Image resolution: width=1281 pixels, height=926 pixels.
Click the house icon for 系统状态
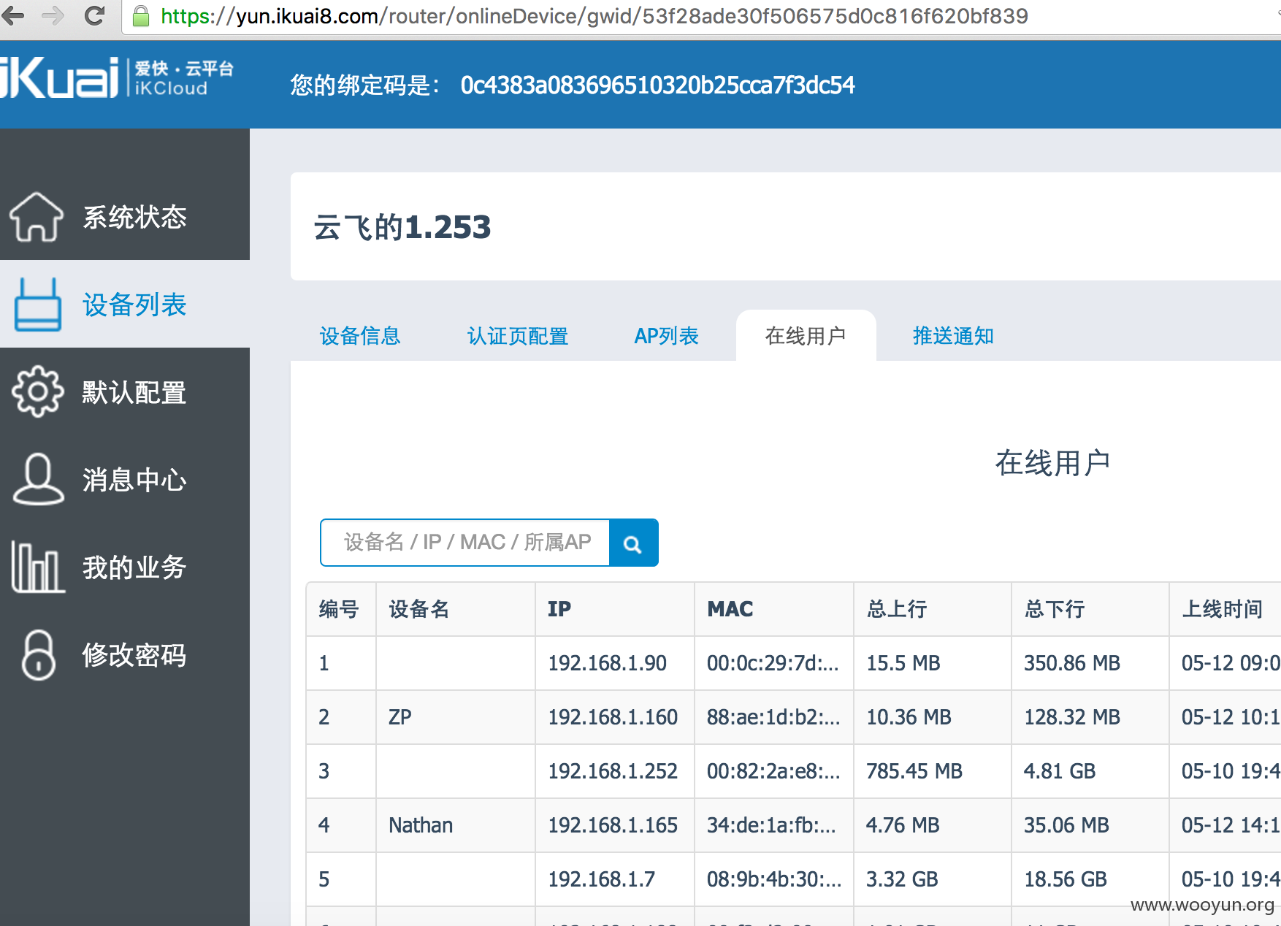point(36,216)
